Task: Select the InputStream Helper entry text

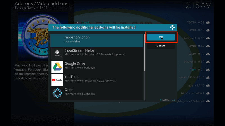Action: pos(80,50)
